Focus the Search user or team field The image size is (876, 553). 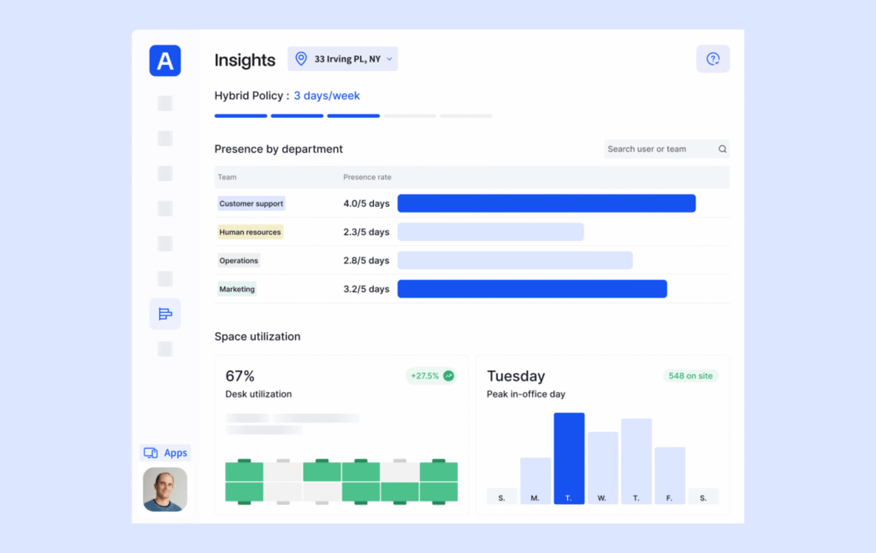click(x=666, y=149)
